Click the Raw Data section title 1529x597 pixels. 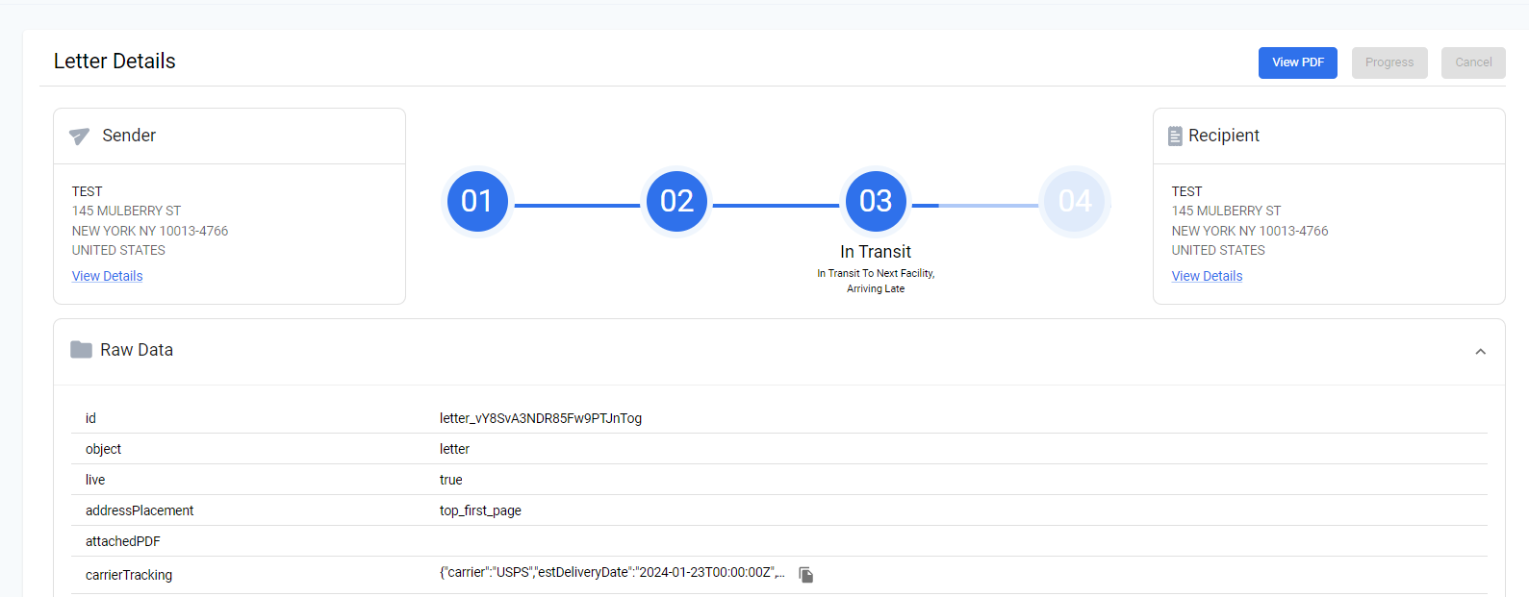tap(137, 350)
